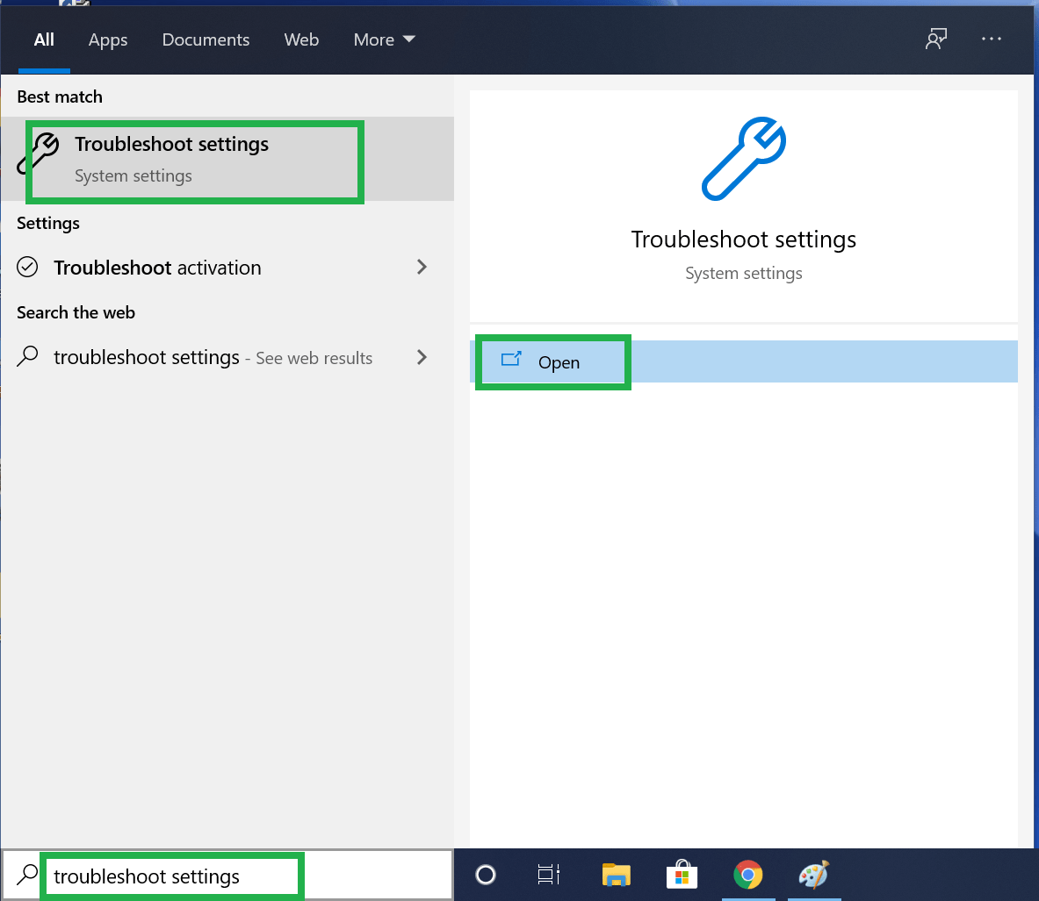This screenshot has height=901, width=1039.
Task: Expand the web results chevron arrow
Action: pyautogui.click(x=422, y=357)
